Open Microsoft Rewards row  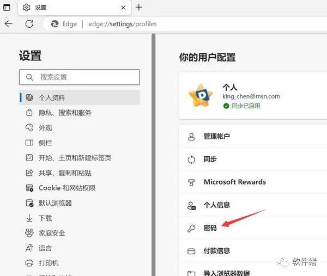253,182
